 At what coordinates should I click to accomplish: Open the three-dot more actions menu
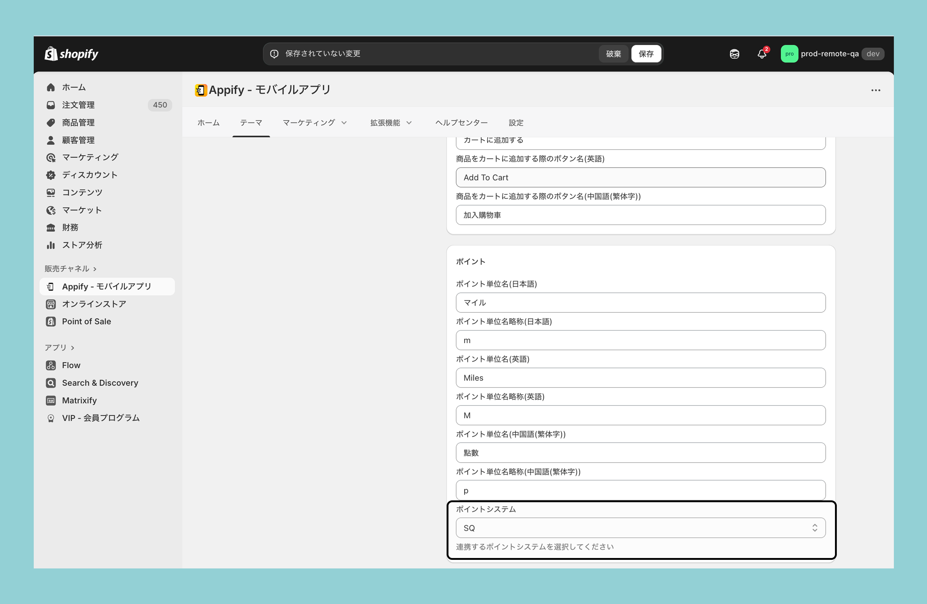pyautogui.click(x=875, y=90)
